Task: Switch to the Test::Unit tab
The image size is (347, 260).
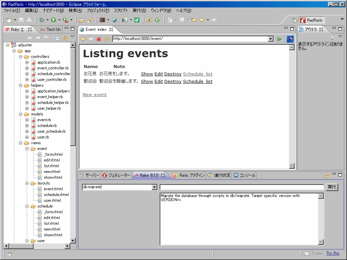Action: coord(50,29)
